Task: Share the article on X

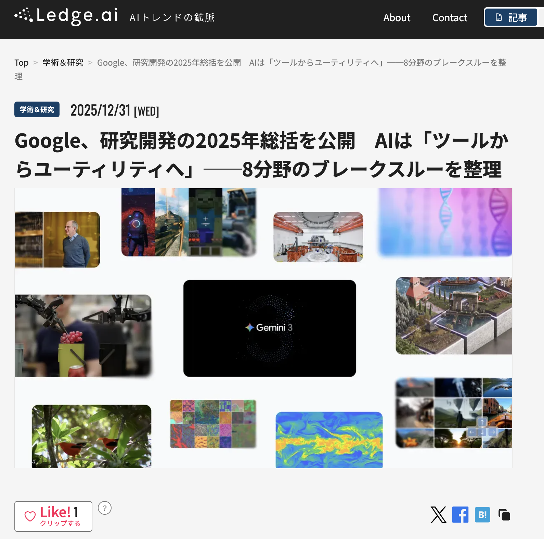Action: [438, 515]
